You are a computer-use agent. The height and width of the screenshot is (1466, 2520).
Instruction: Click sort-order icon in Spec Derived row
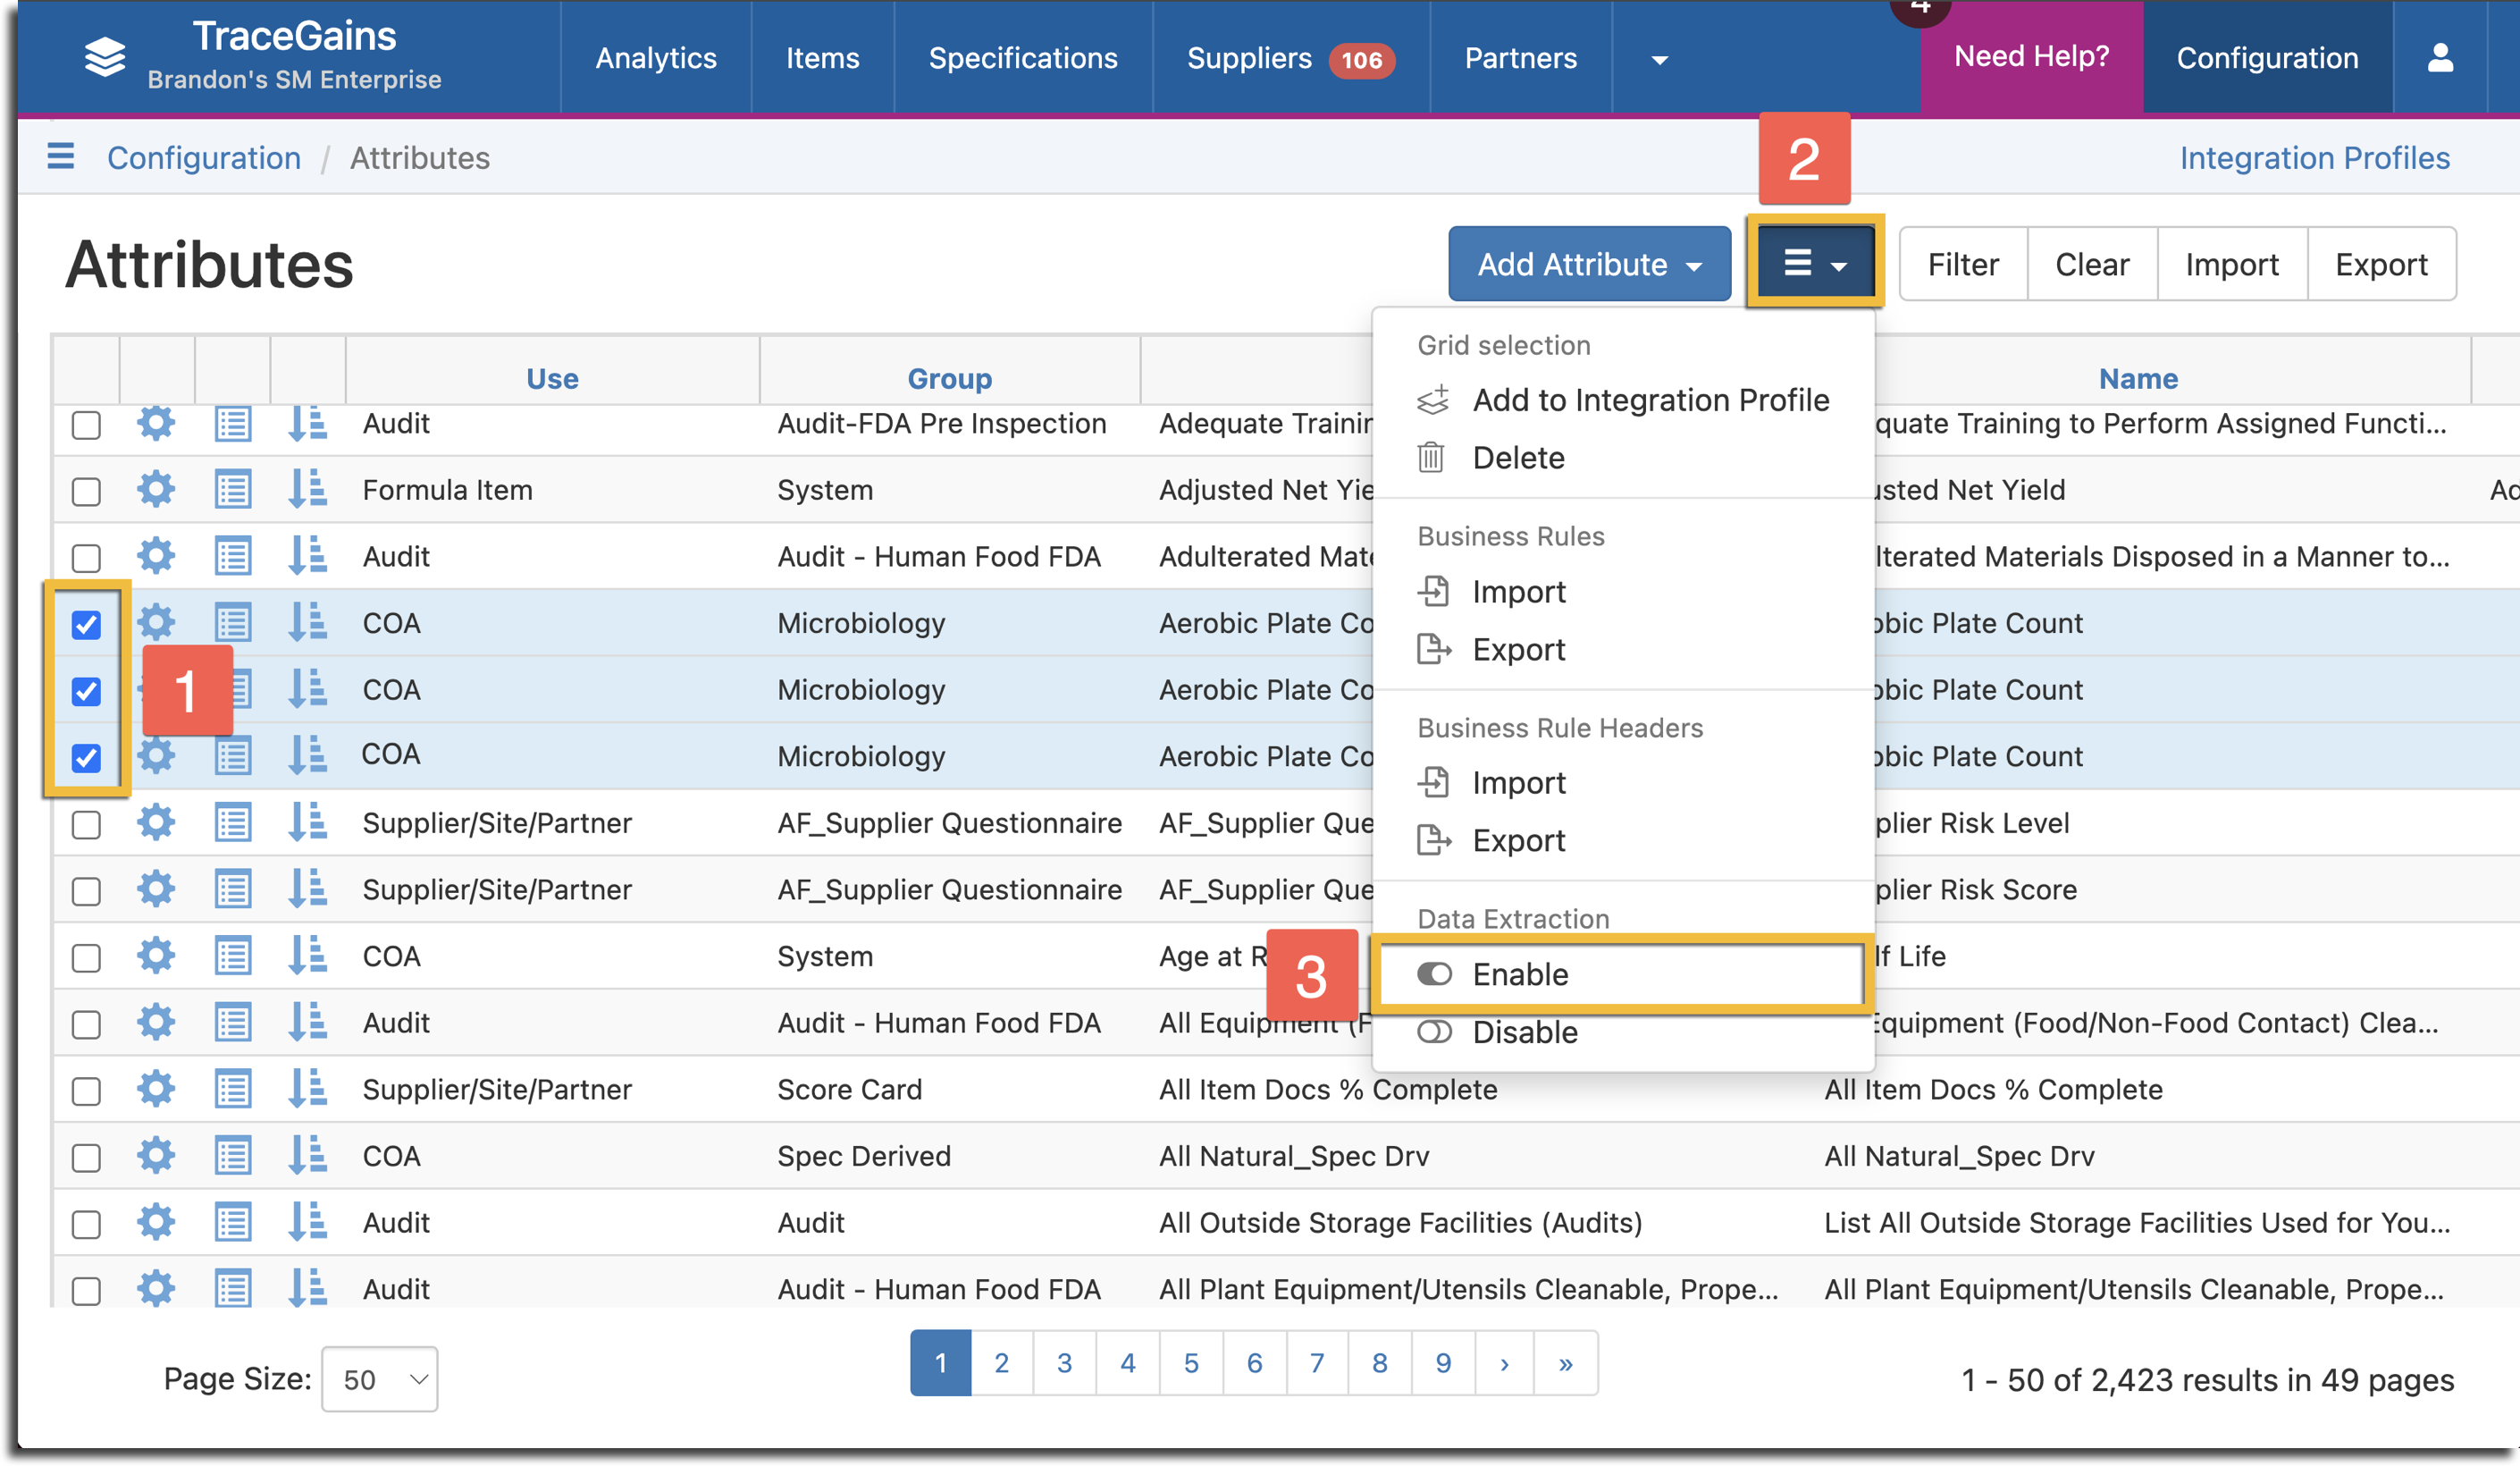[x=308, y=1156]
